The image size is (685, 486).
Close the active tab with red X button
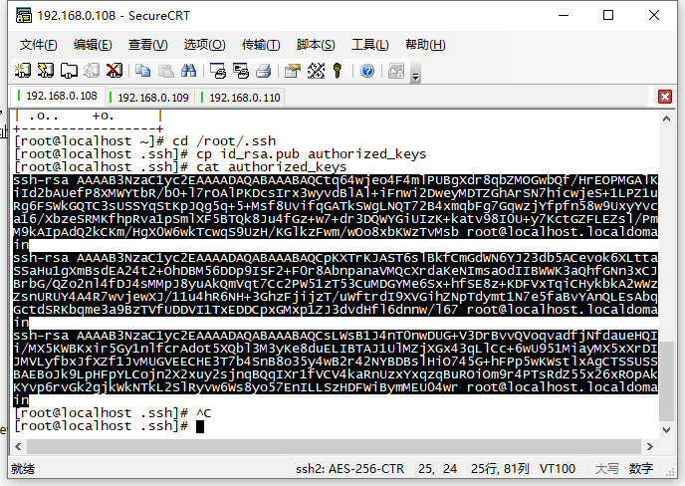[665, 97]
